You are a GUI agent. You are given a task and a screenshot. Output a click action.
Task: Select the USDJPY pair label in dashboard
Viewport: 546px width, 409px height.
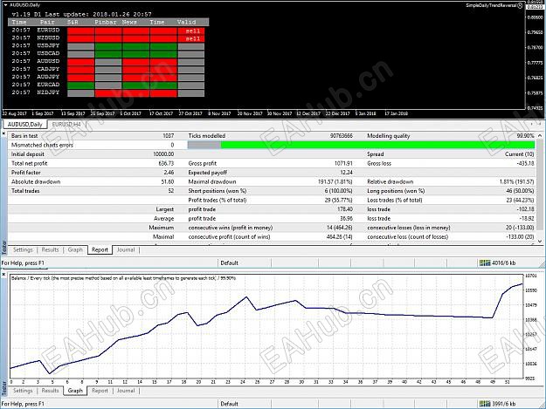pyautogui.click(x=48, y=45)
